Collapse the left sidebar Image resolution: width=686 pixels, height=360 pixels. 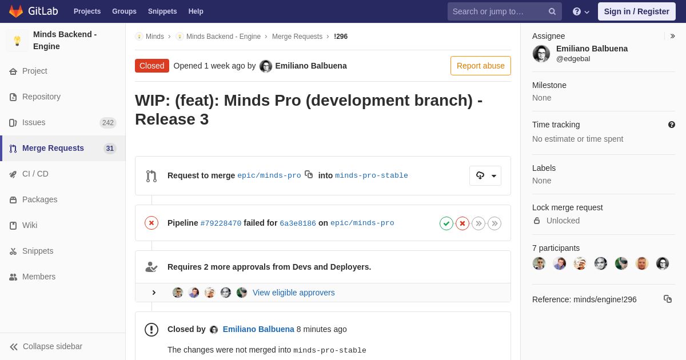(63, 346)
